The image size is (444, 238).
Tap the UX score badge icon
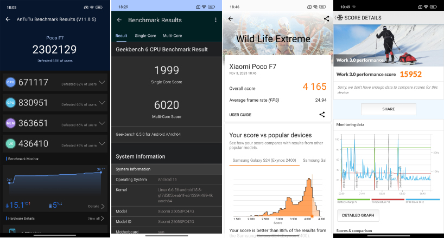pyautogui.click(x=10, y=144)
